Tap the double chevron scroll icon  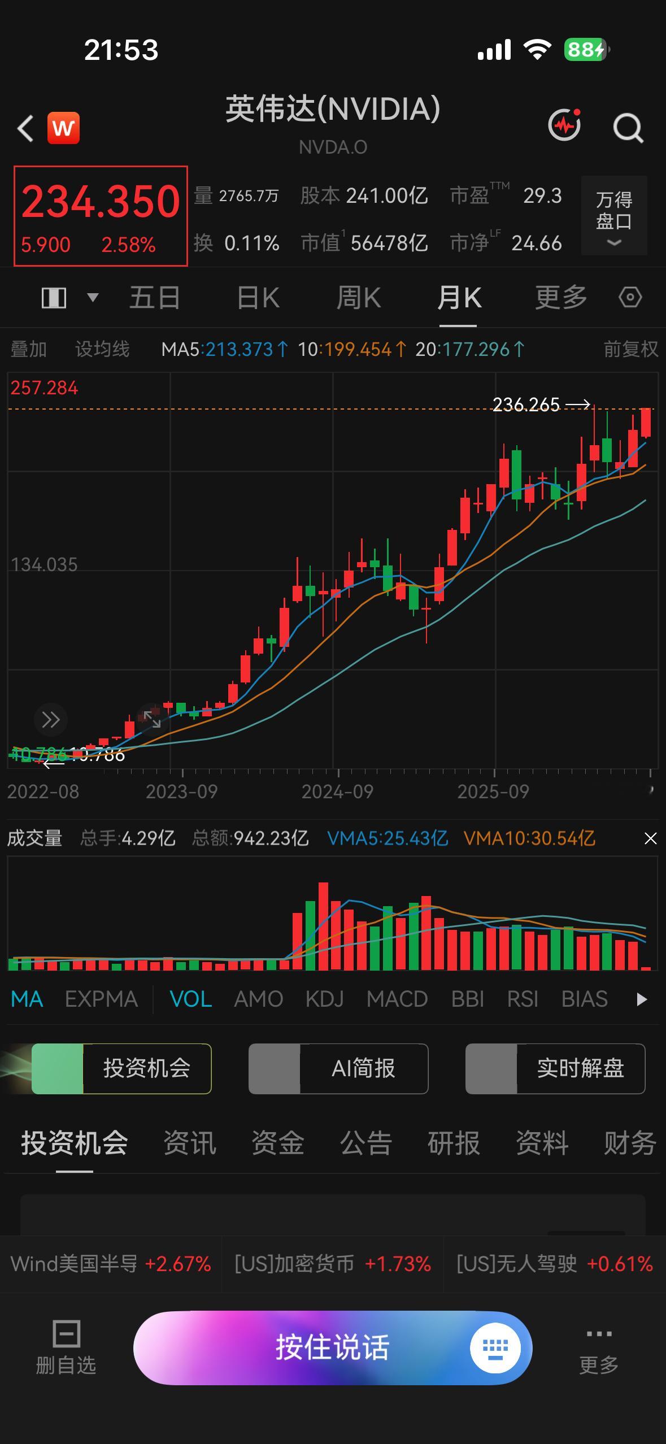51,720
